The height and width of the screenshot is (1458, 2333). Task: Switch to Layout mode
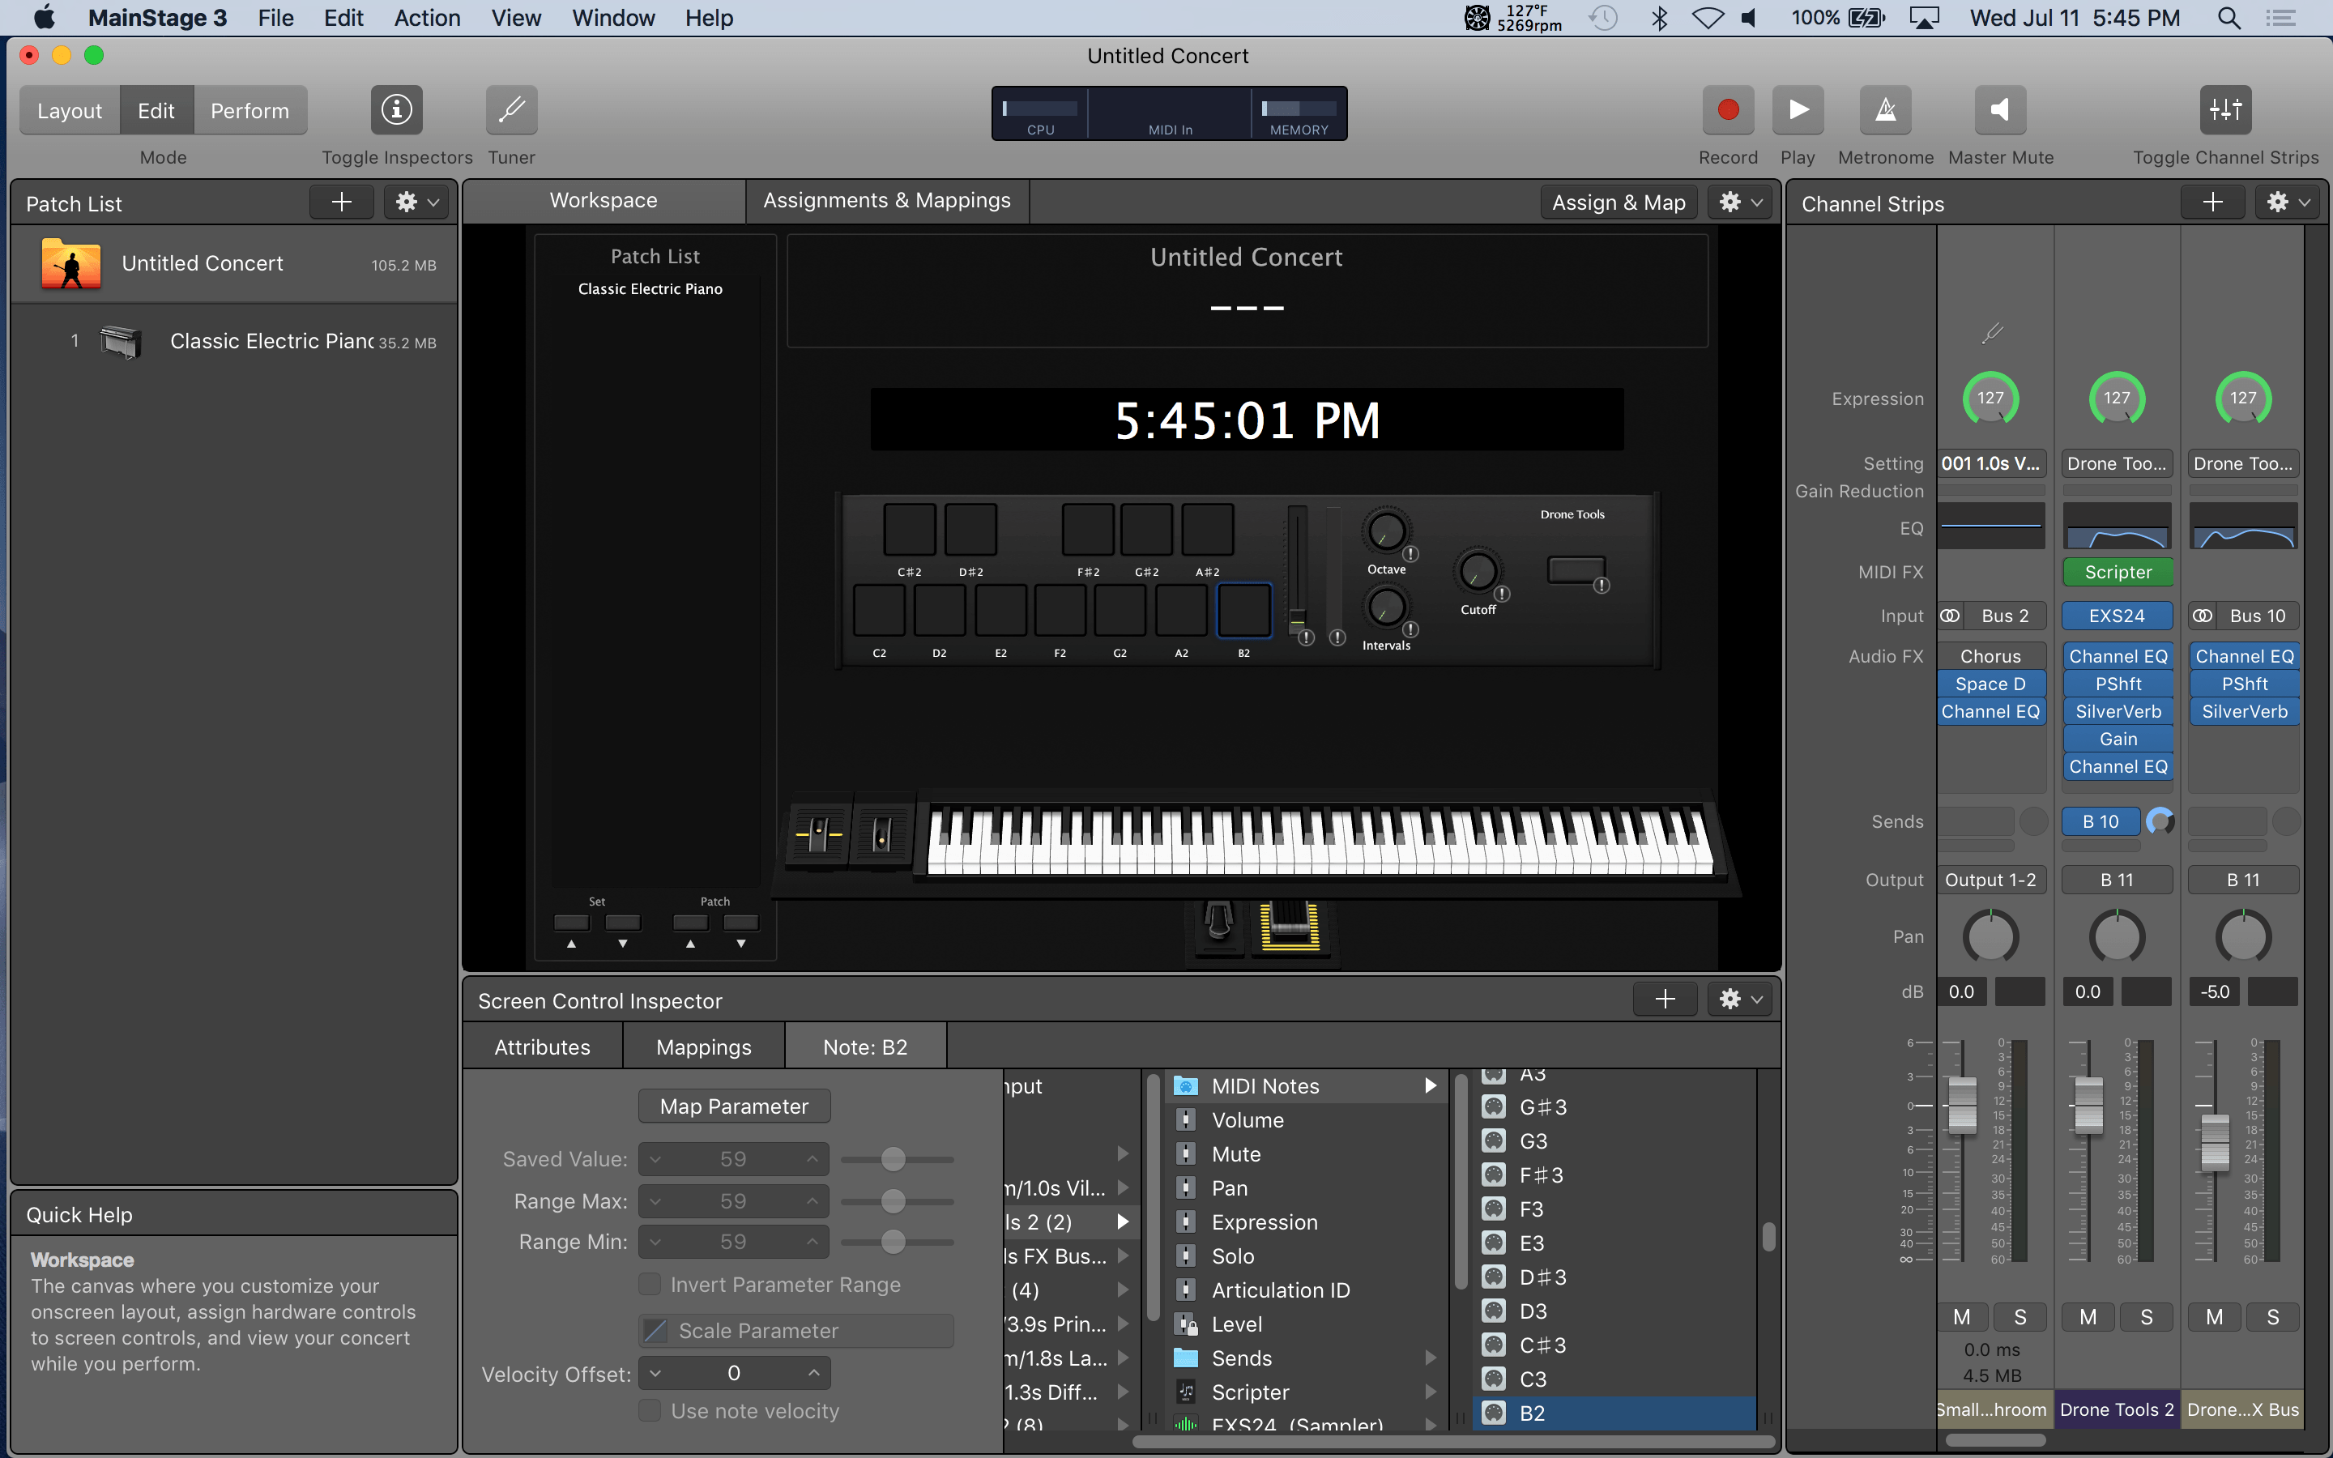70,111
